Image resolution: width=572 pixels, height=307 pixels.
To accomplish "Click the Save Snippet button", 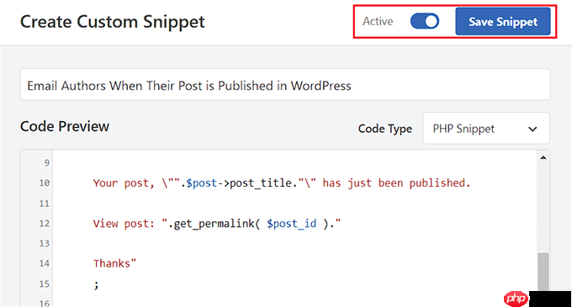I will tap(503, 22).
